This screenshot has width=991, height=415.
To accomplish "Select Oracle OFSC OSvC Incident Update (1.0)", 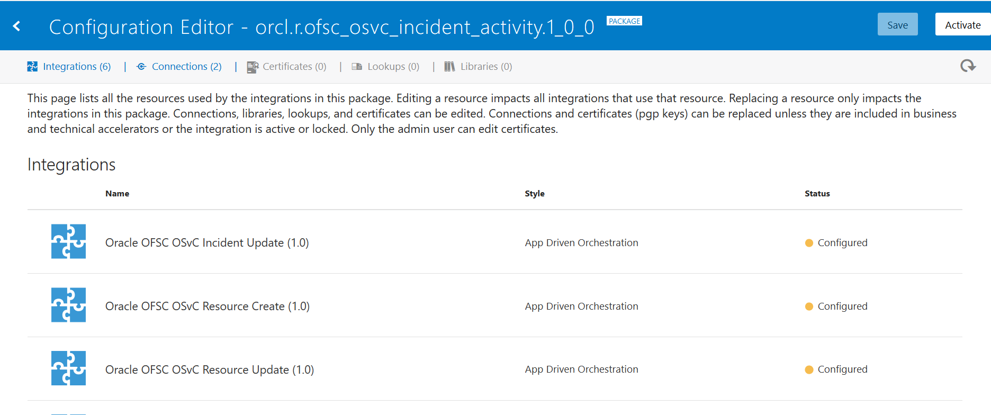I will pos(207,242).
